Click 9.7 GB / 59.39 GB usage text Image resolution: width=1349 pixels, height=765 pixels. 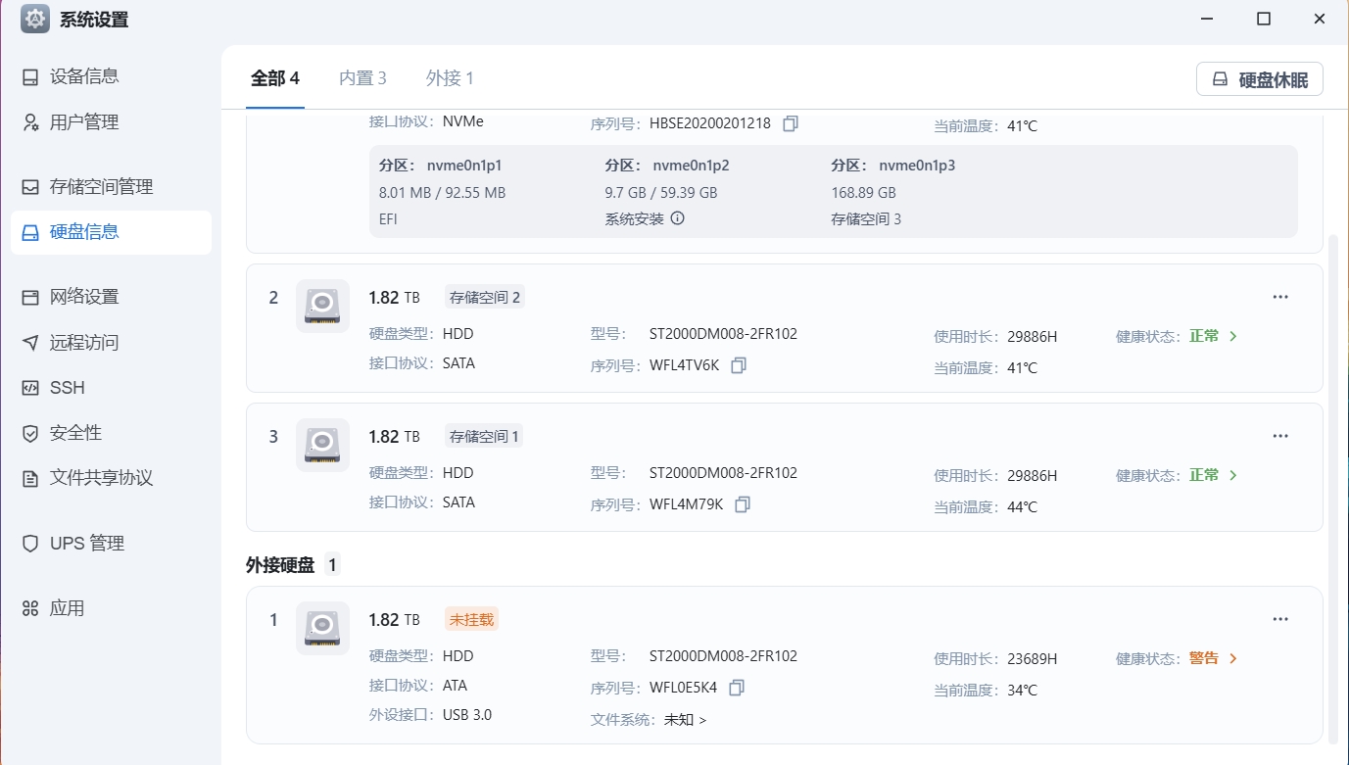click(x=661, y=193)
